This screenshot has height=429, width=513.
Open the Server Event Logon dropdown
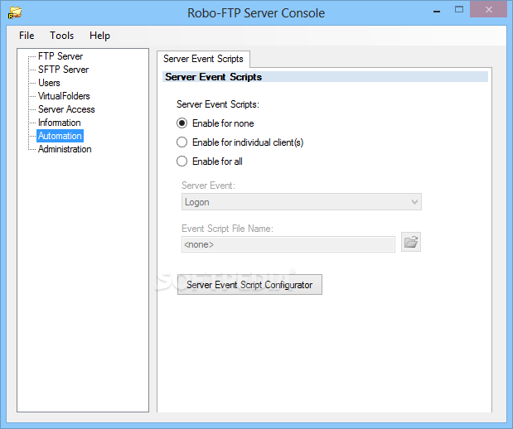[x=302, y=202]
